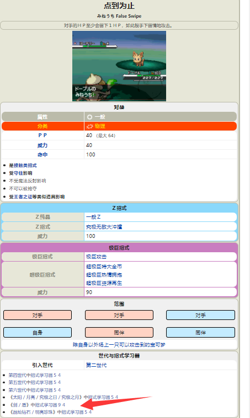Open the 物理 category link

[x=100, y=126]
